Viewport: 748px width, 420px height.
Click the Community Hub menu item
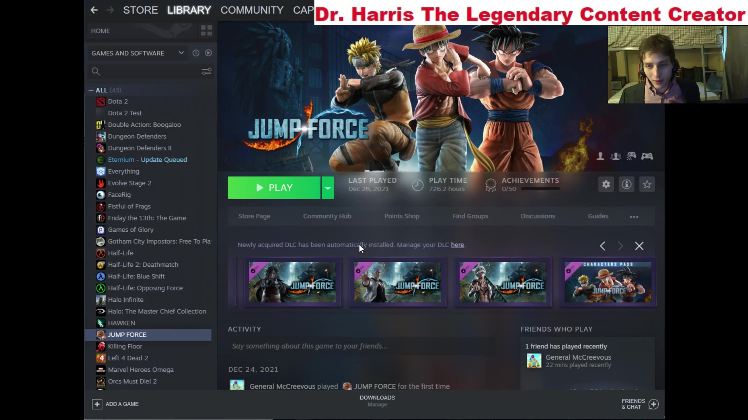[327, 216]
